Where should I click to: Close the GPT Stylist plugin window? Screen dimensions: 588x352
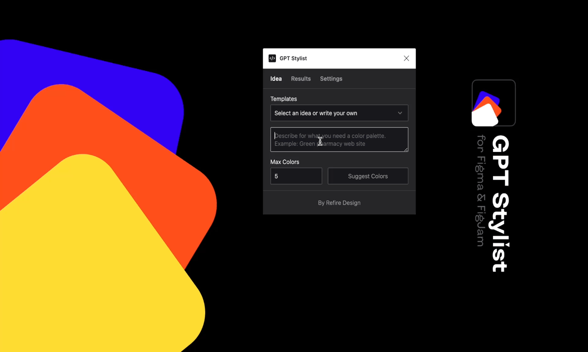pos(406,58)
